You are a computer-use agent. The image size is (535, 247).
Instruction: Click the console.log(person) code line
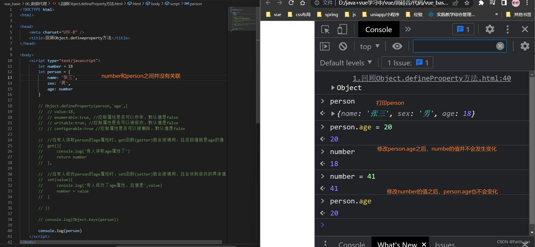60,231
